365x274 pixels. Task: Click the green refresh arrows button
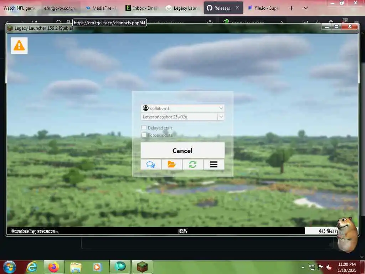(193, 164)
